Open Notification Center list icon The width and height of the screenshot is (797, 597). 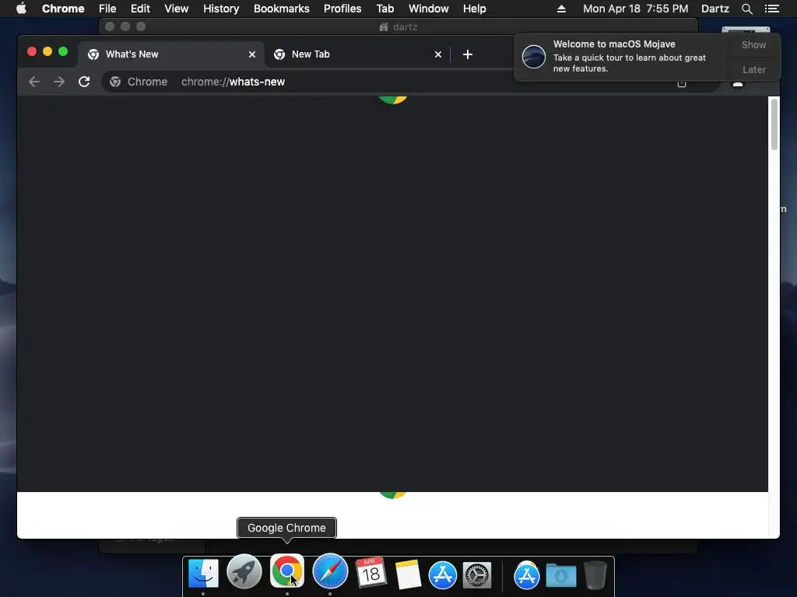(771, 9)
